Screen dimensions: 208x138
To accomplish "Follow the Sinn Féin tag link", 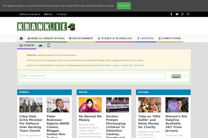I will (139, 65).
